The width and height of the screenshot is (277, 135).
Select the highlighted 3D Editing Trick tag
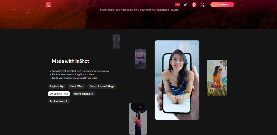click(x=59, y=94)
